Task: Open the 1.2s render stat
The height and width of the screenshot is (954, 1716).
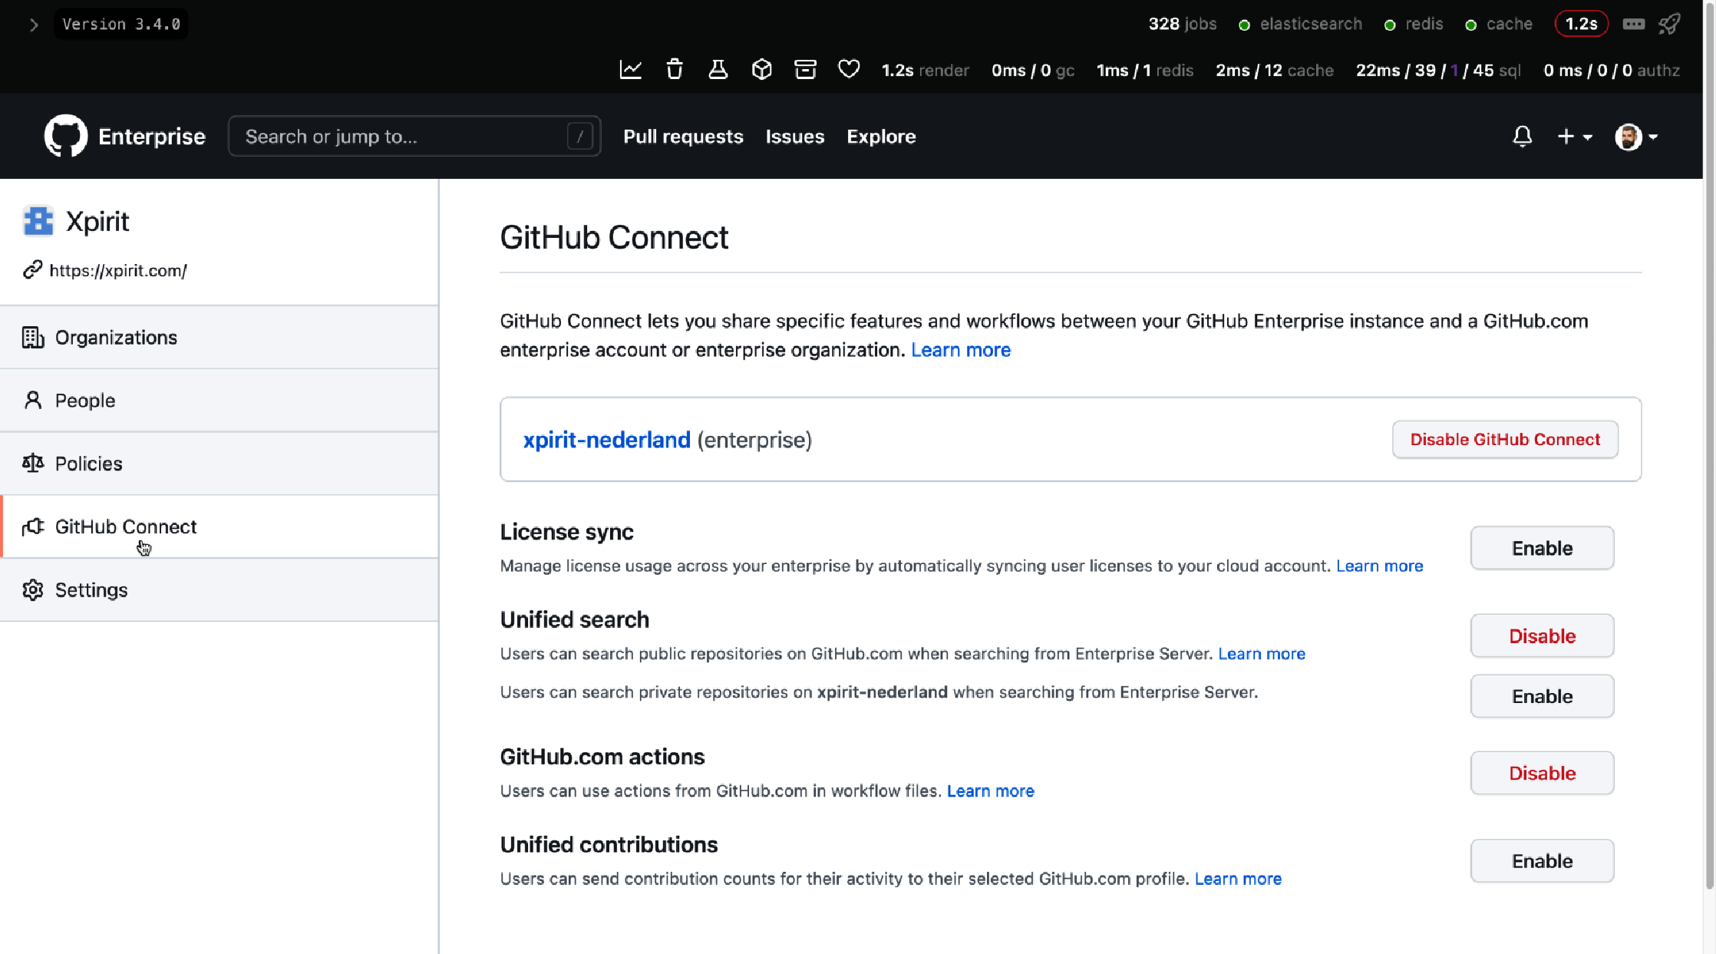Action: tap(925, 71)
